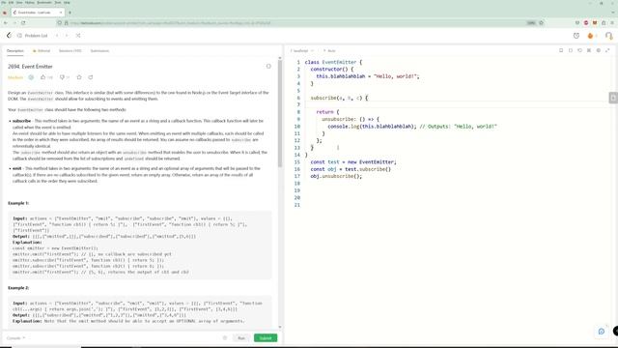
Task: Reload the browser page
Action: pyautogui.click(x=23, y=23)
